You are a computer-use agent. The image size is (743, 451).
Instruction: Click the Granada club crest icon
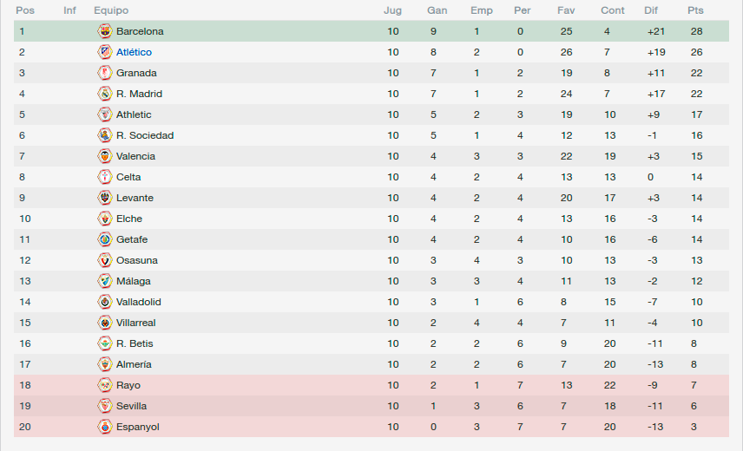click(x=105, y=73)
